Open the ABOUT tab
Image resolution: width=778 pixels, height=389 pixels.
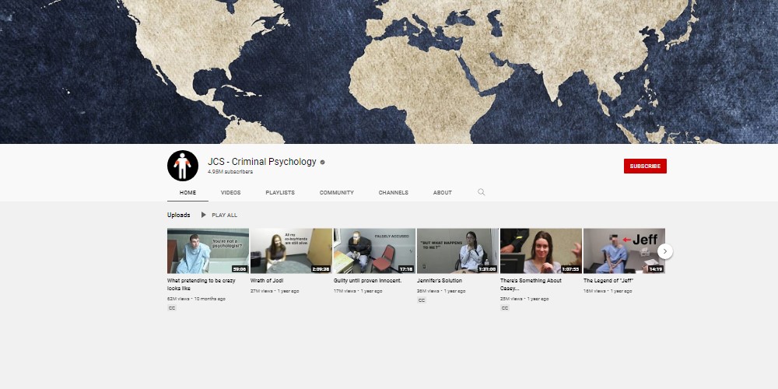coord(442,192)
